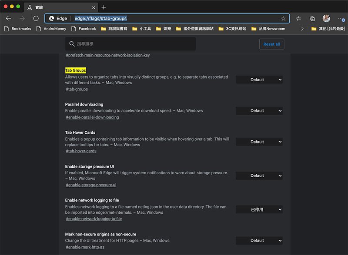The width and height of the screenshot is (348, 255).
Task: Open the Edge settings and more menu
Action: (341, 19)
